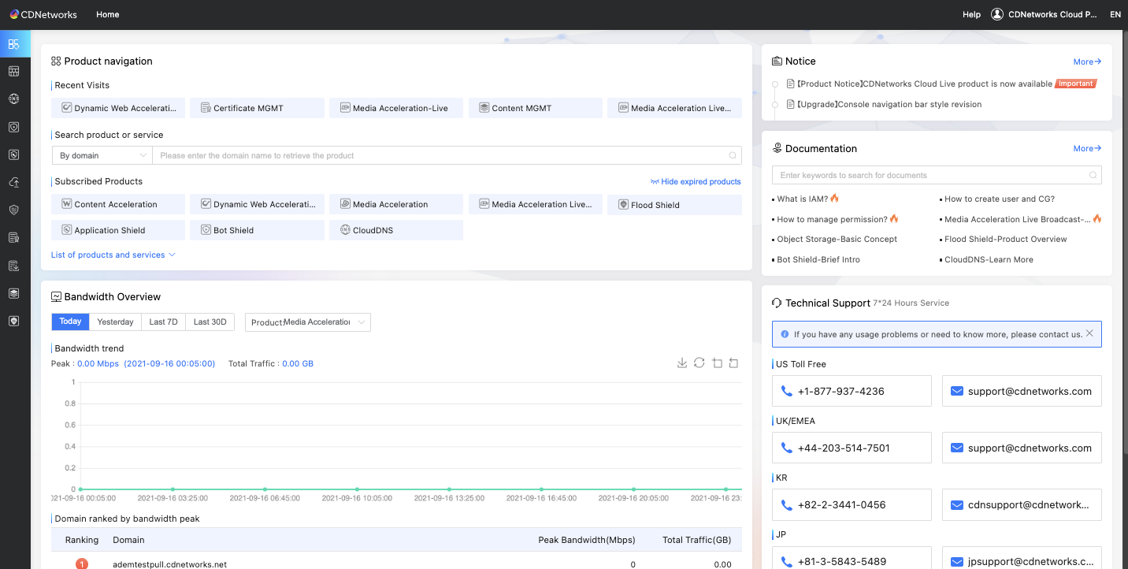This screenshot has height=569, width=1128.
Task: Click the Peak Bandwidth(Mbps) column header
Action: [x=587, y=540]
